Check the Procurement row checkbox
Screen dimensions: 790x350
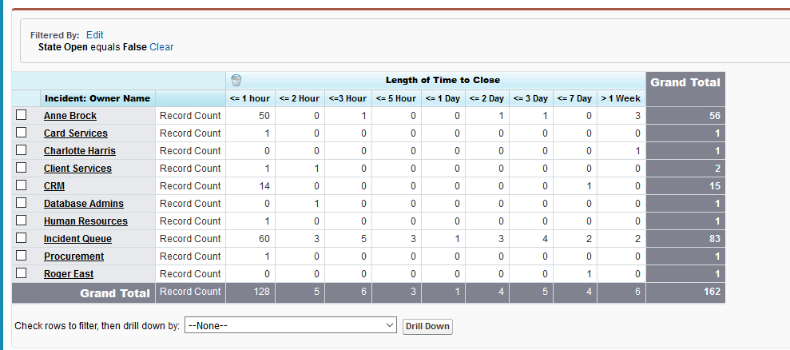point(22,257)
